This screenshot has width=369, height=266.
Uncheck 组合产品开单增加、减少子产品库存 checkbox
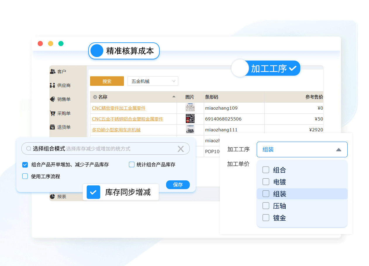point(25,165)
